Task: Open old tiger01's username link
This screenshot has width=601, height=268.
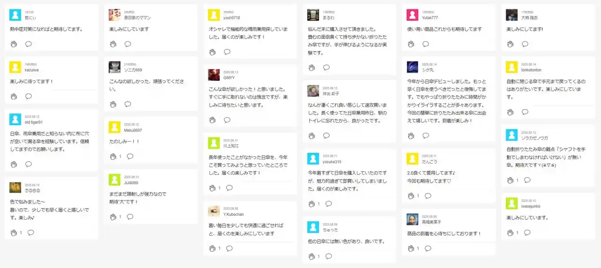Action: tap(34, 122)
